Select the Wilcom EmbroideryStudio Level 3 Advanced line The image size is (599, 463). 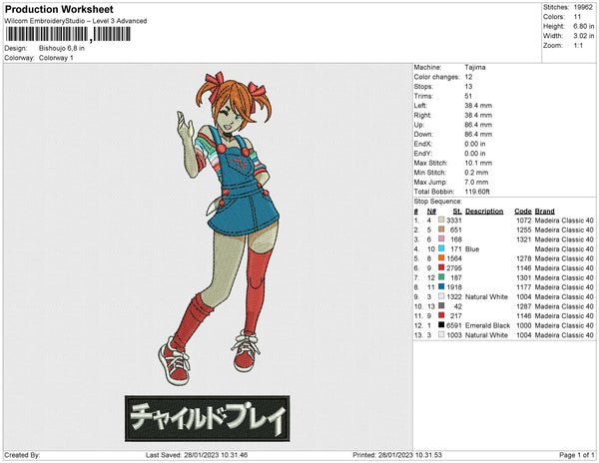pyautogui.click(x=76, y=21)
